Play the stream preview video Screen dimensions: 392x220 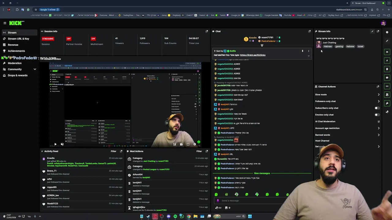coord(55,144)
